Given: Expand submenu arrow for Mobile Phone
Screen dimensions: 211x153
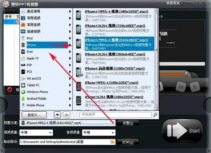Looking at the screenshot, I should pyautogui.click(x=70, y=105).
